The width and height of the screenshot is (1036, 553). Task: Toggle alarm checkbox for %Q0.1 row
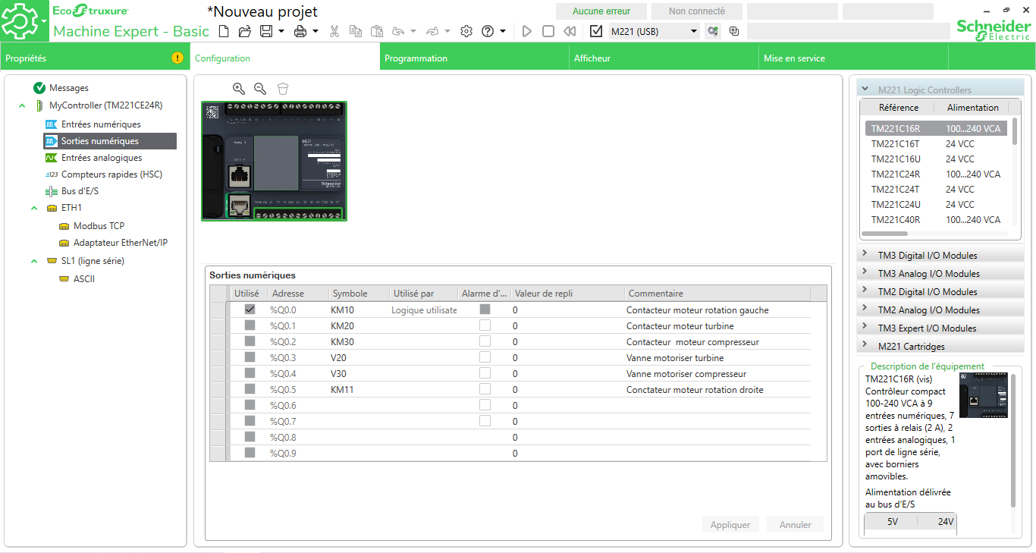point(485,325)
